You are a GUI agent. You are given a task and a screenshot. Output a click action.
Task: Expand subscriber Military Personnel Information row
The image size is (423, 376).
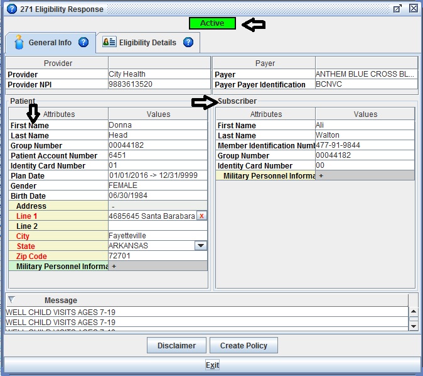pos(321,175)
